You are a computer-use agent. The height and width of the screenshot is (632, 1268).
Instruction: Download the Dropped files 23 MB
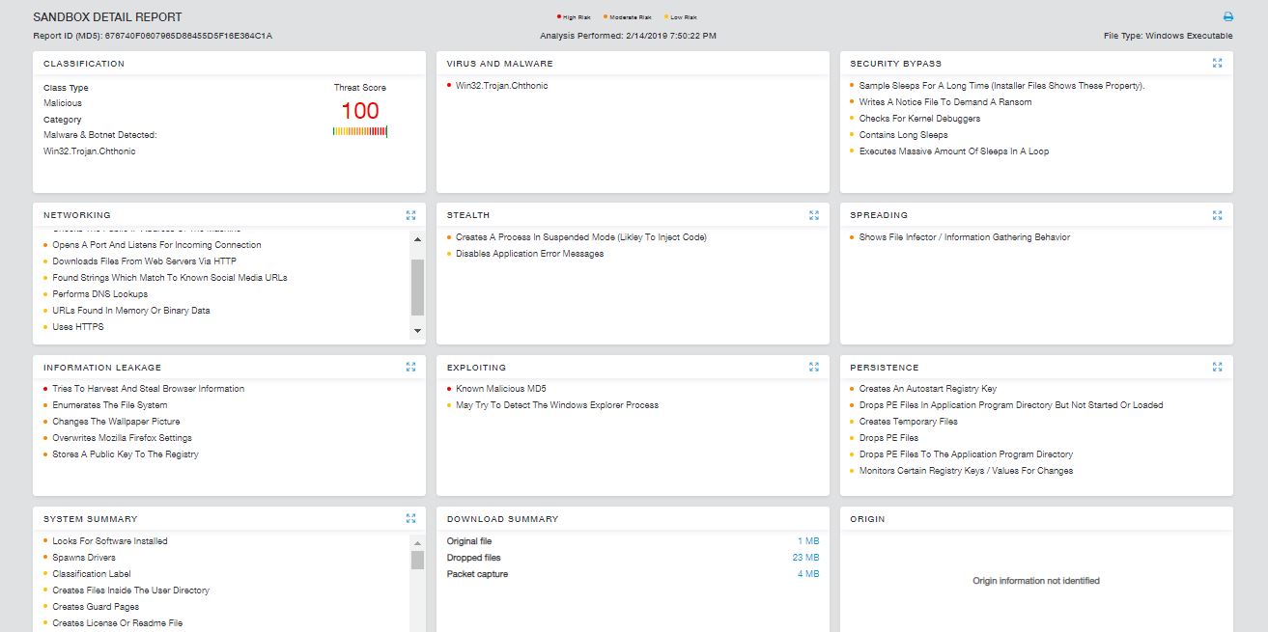pos(805,558)
